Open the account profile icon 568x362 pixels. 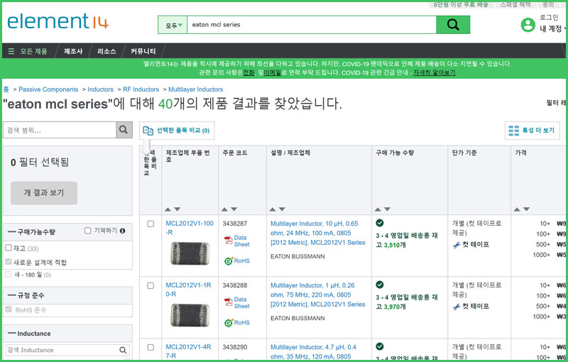pyautogui.click(x=528, y=25)
